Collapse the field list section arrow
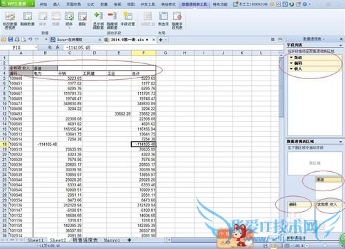The width and height of the screenshot is (345, 249). tap(341, 45)
